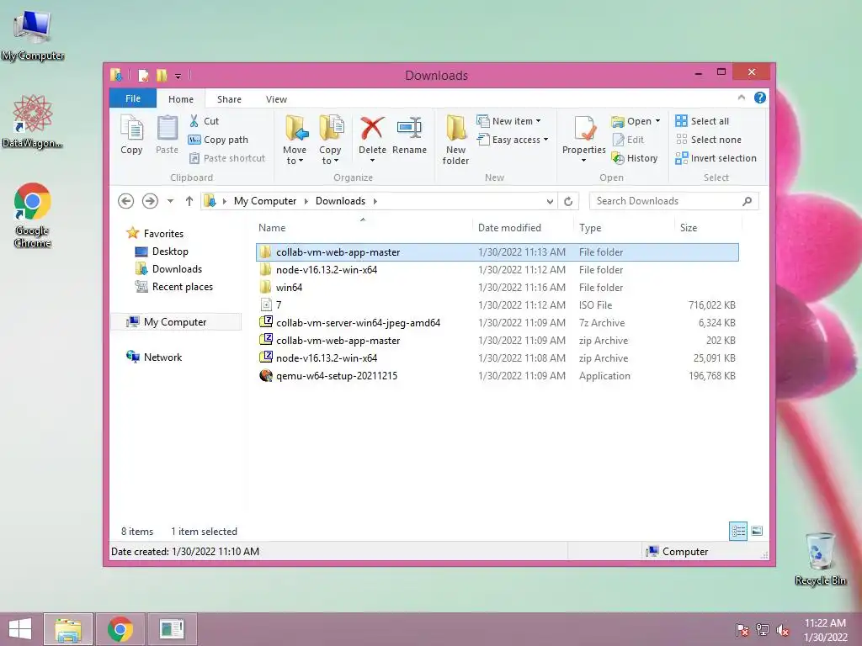This screenshot has width=862, height=646.
Task: Click the Back navigation arrow
Action: tap(126, 201)
